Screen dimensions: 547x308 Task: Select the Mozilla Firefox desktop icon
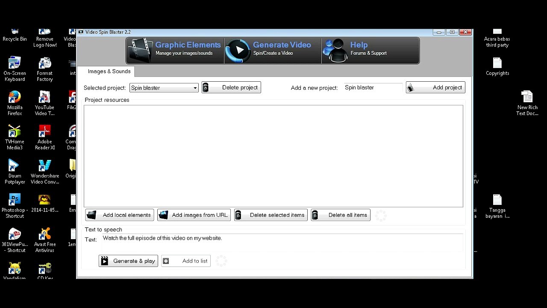click(15, 103)
